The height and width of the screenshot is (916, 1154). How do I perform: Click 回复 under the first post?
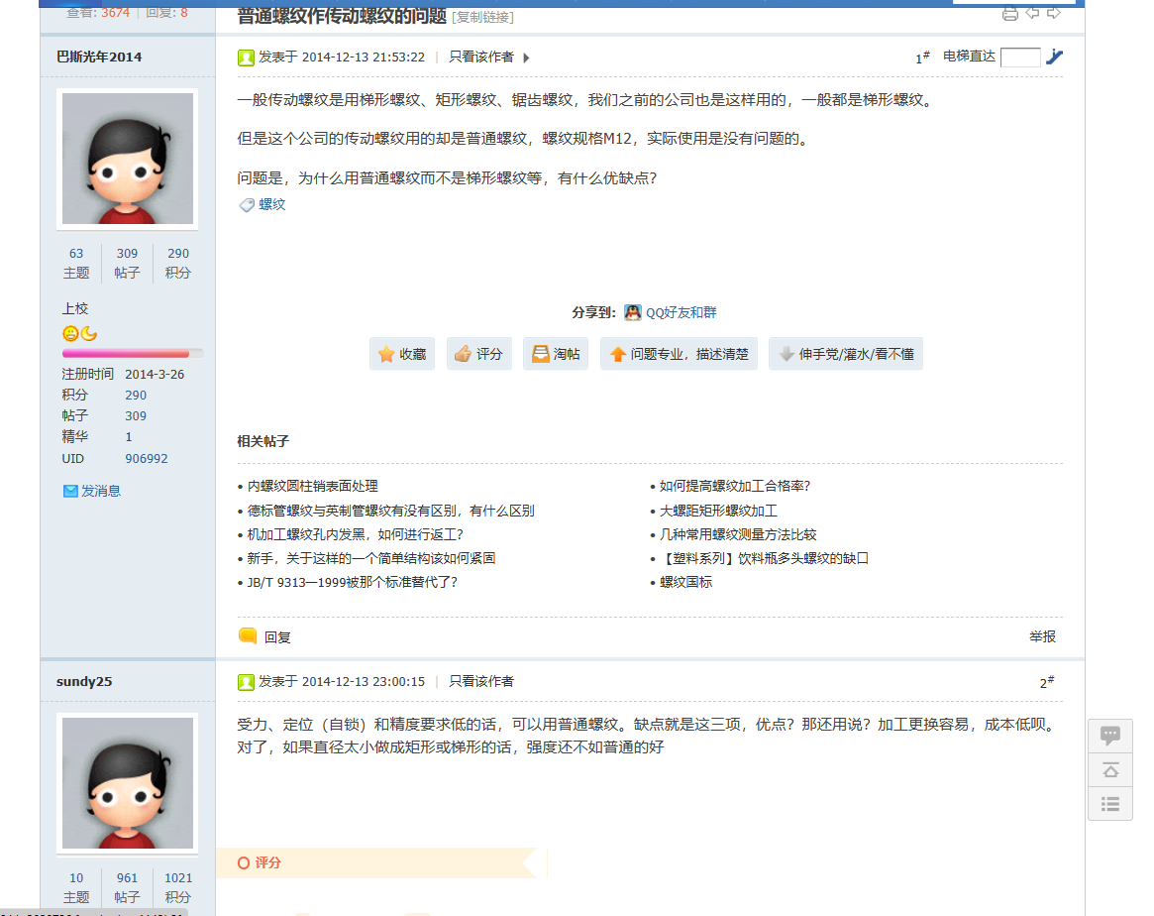coord(276,637)
